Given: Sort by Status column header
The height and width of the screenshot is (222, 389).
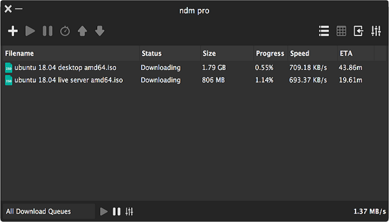Looking at the screenshot, I should (x=152, y=54).
